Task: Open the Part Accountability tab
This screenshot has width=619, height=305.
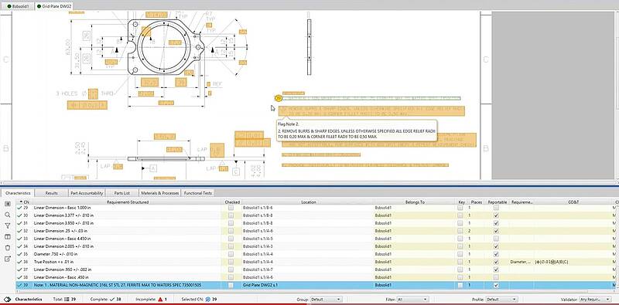Action: point(87,193)
